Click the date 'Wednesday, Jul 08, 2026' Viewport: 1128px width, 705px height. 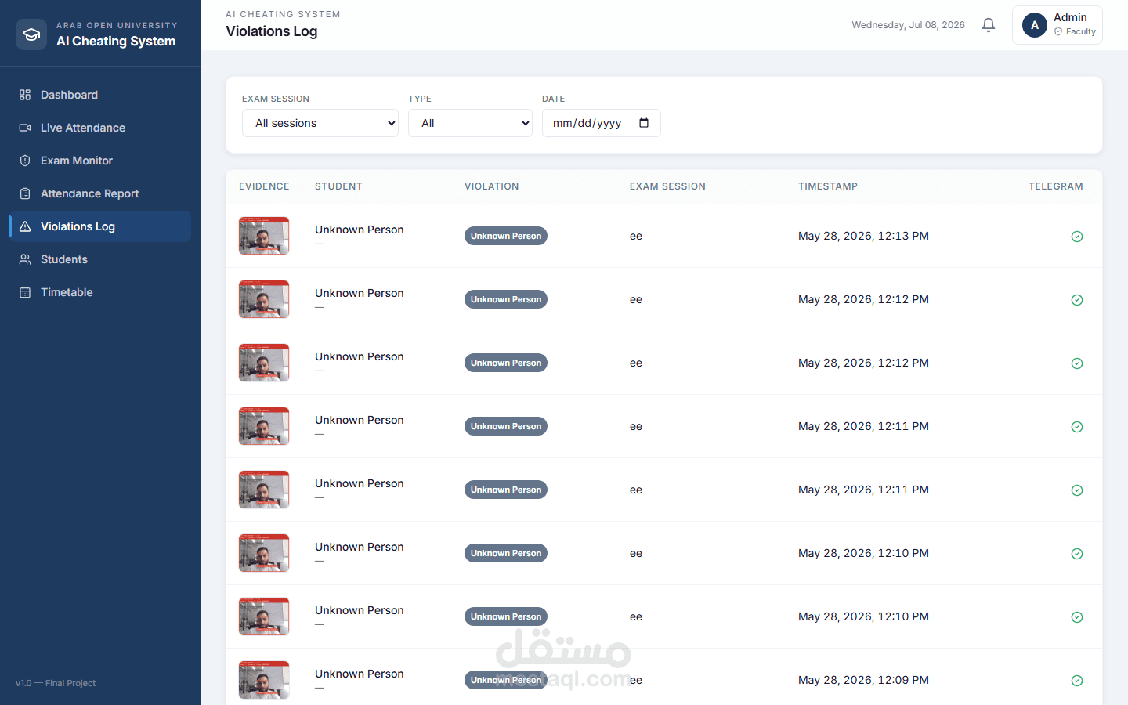909,25
